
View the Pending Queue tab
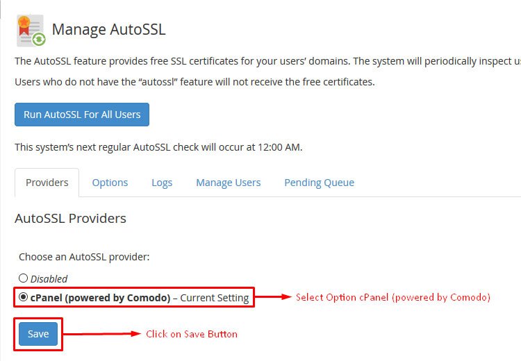320,183
